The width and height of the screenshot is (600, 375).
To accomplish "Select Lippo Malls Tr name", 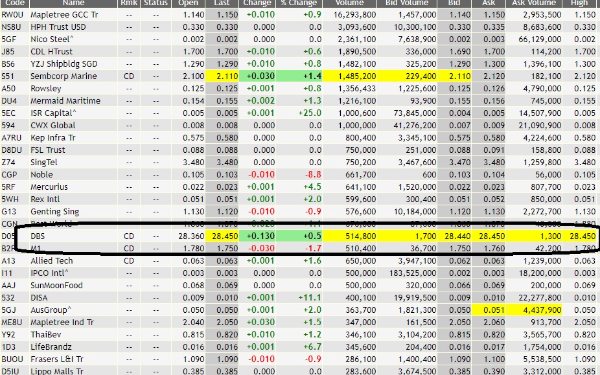I will [57, 371].
